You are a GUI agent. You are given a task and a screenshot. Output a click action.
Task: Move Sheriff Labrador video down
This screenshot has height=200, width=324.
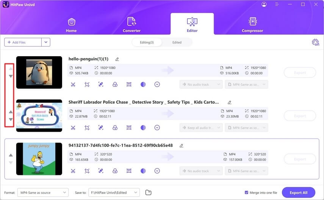click(x=11, y=120)
